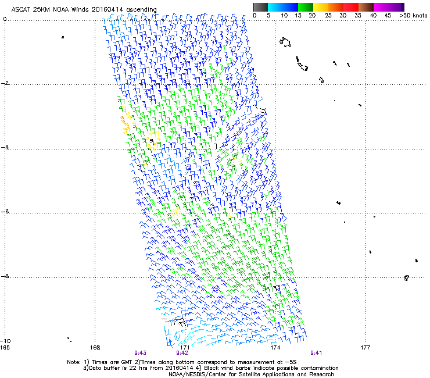
Task: Click the '168' longitude axis label
Action: pyautogui.click(x=95, y=348)
